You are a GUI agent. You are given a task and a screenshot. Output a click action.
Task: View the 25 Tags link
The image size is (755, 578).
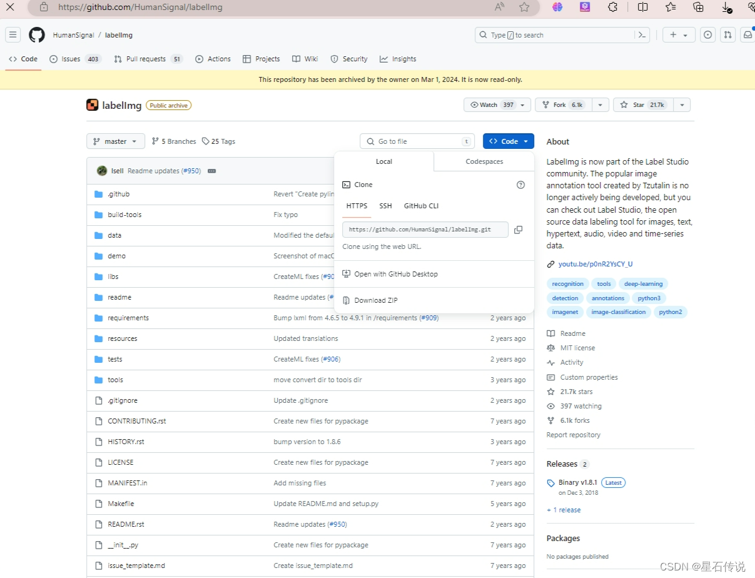click(218, 141)
